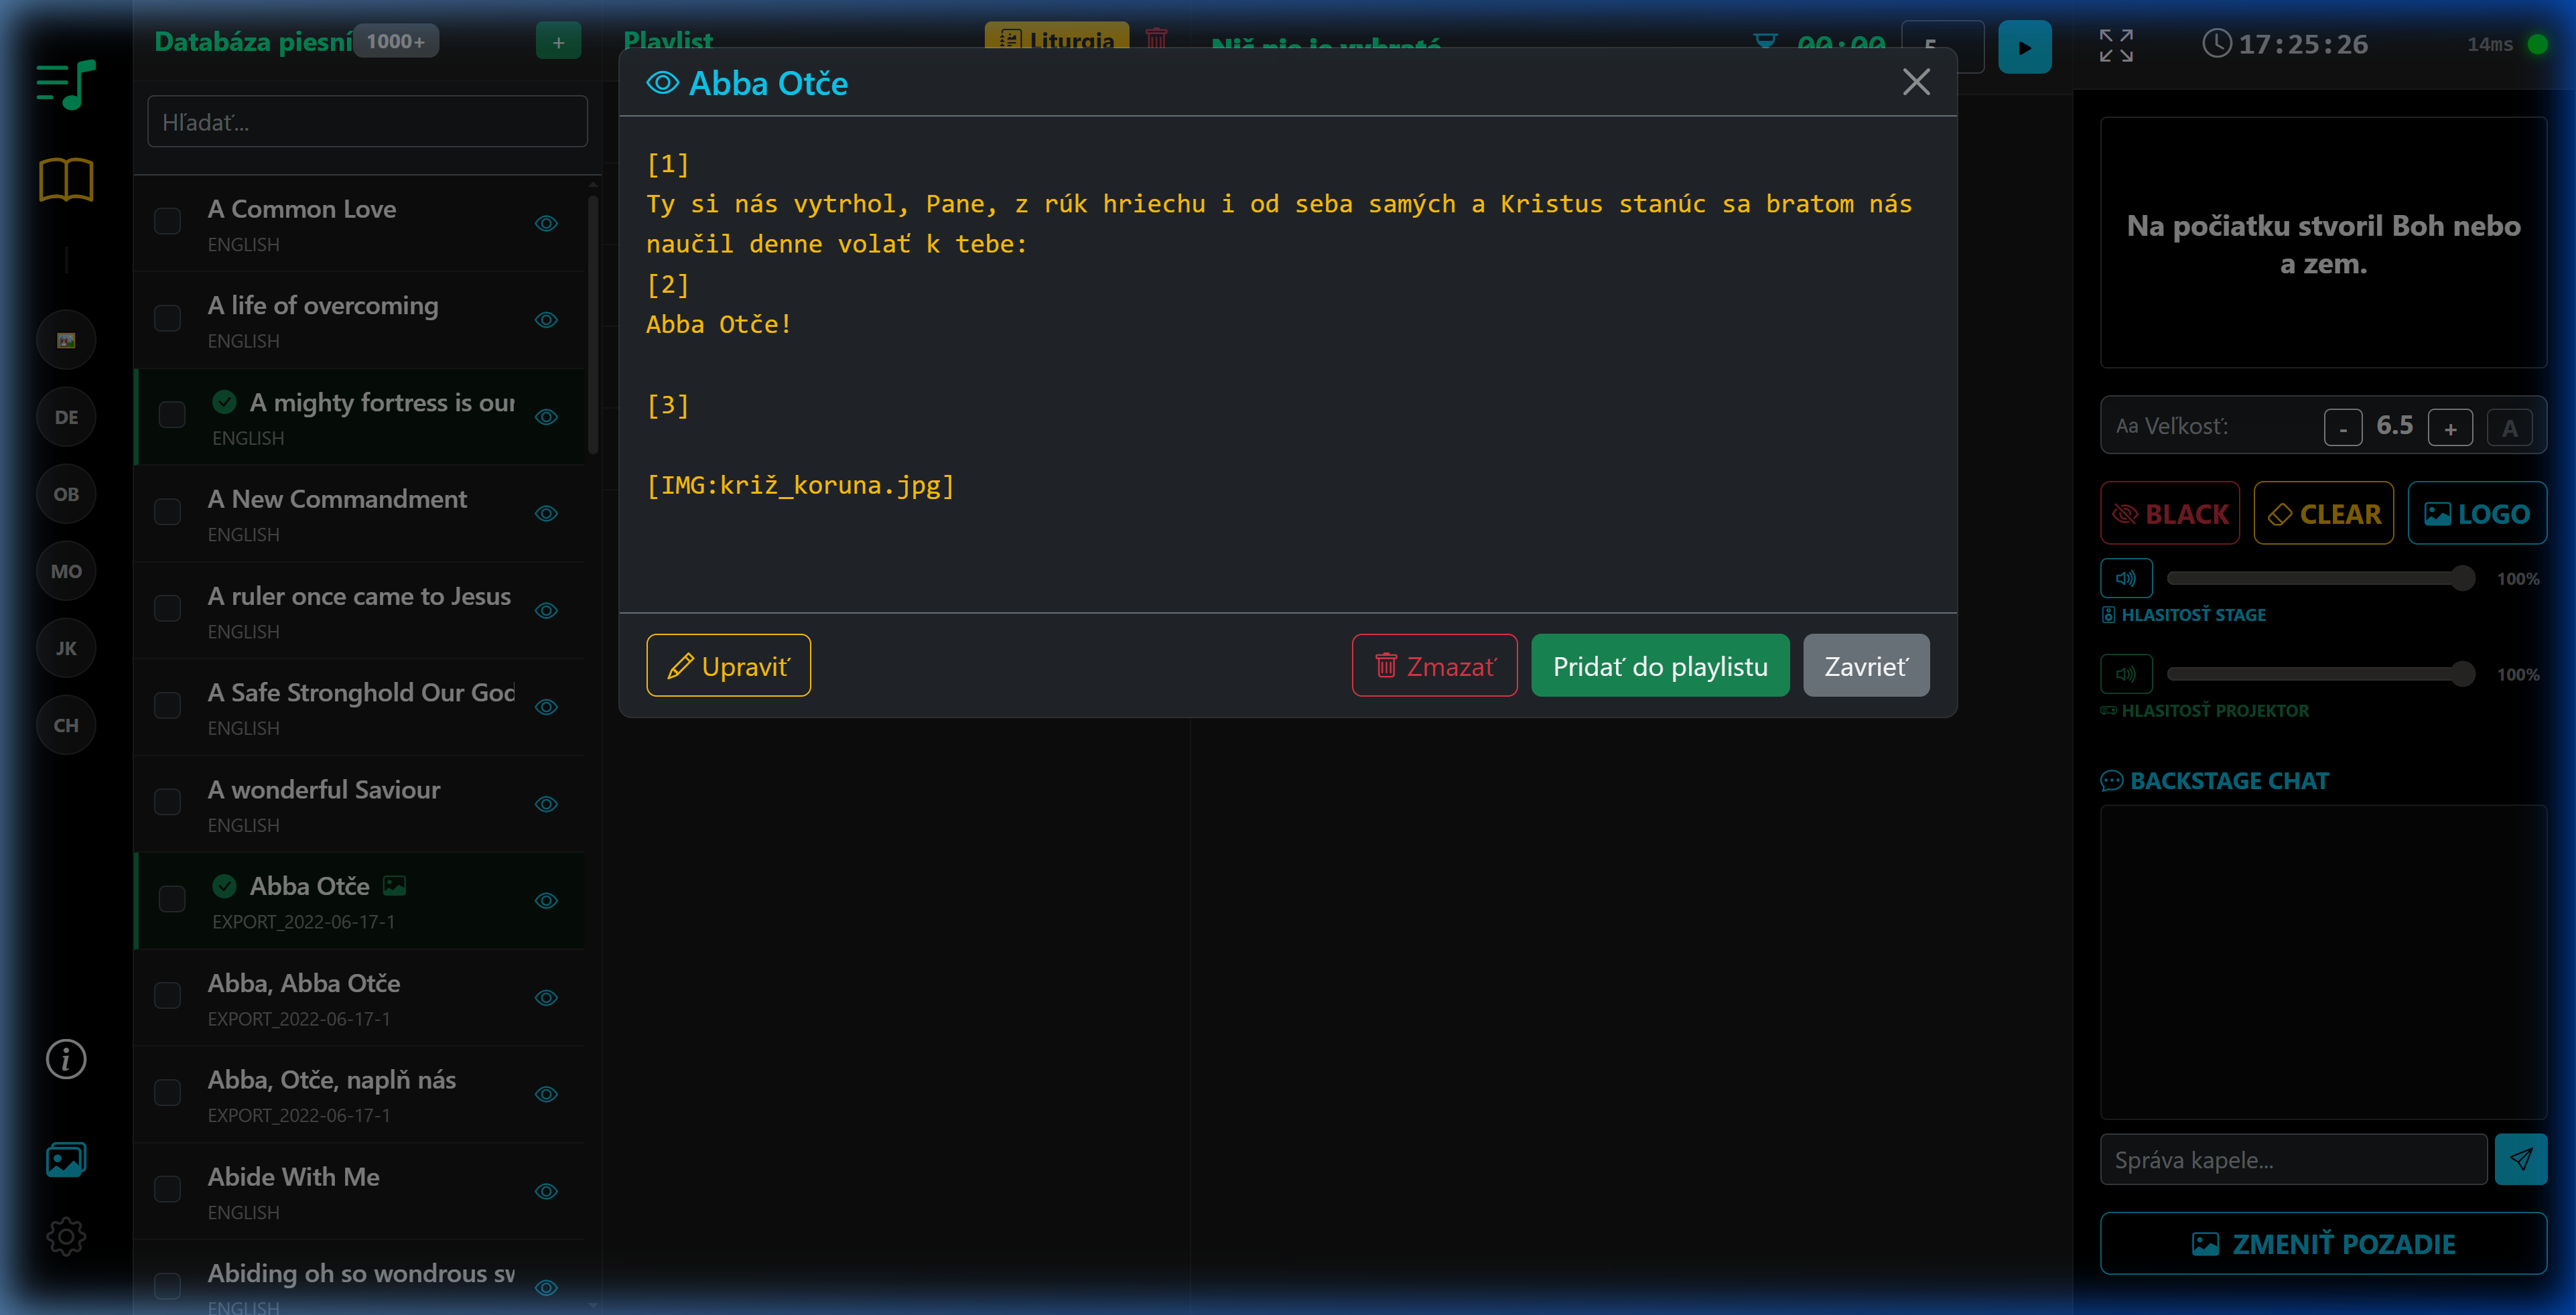Screen dimensions: 2576x1315
Task: Decrease font size with minus stepper
Action: pyautogui.click(x=2342, y=428)
